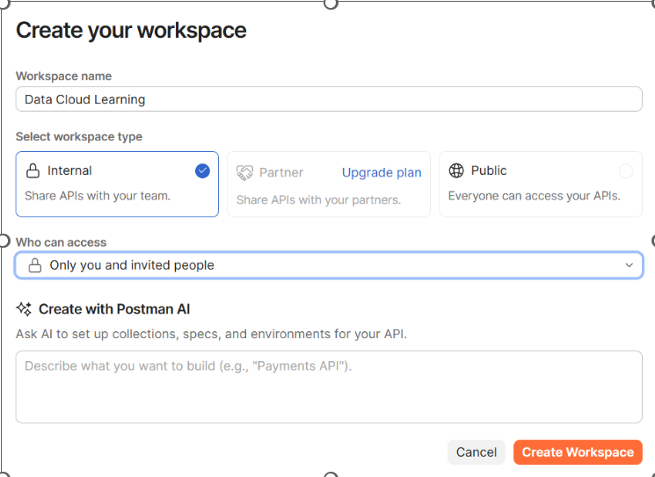Click the Workspace name label
This screenshot has width=655, height=477.
(64, 76)
